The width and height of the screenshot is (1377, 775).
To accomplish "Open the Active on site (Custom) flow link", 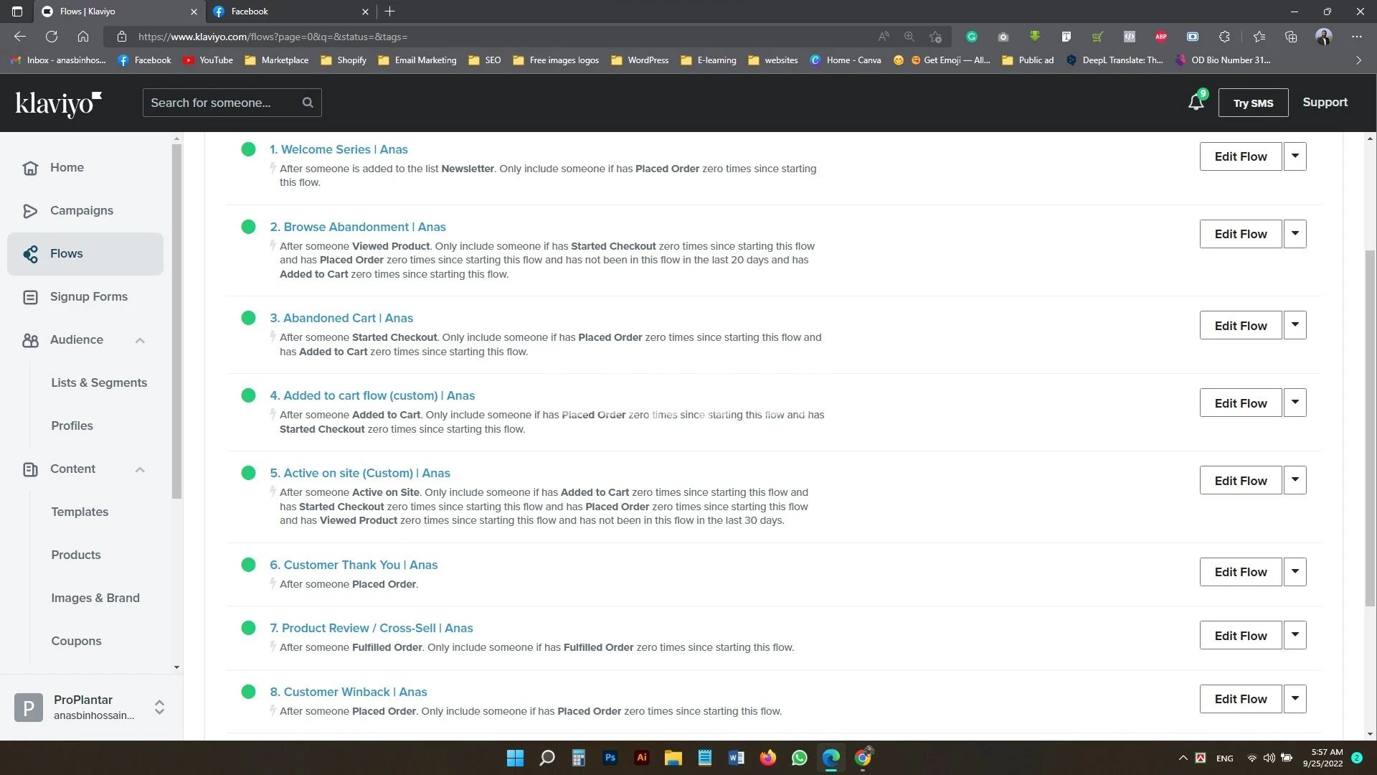I will point(359,473).
